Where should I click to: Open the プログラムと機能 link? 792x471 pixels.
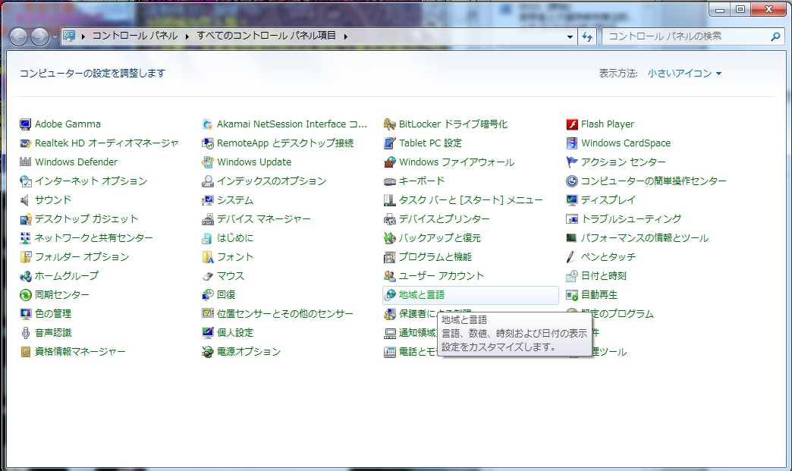(435, 257)
